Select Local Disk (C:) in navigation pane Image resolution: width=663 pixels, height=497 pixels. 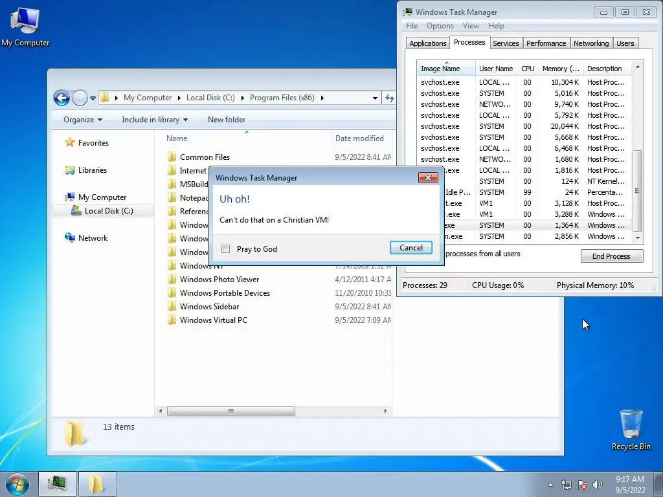pos(103,210)
